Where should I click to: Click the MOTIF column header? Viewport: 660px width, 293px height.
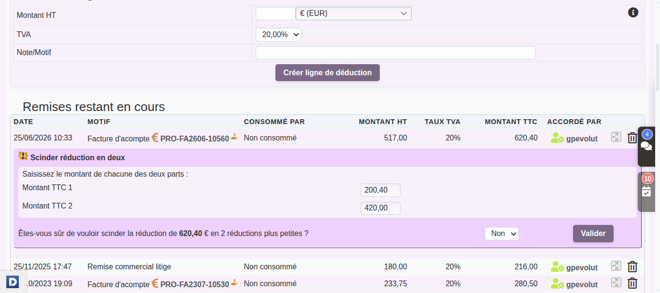point(99,122)
